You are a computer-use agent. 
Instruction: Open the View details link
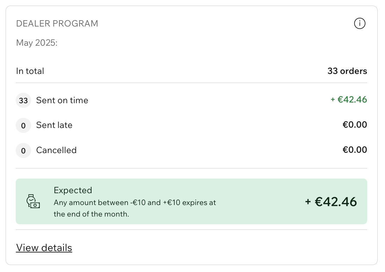click(x=44, y=248)
